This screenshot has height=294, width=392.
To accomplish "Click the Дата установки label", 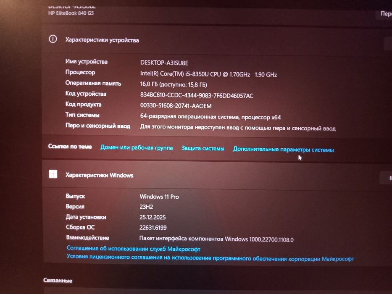I will tap(86, 217).
